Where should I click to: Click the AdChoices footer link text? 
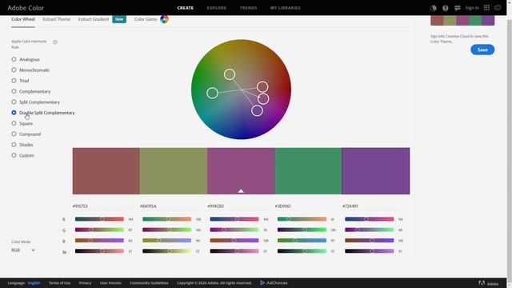277,282
